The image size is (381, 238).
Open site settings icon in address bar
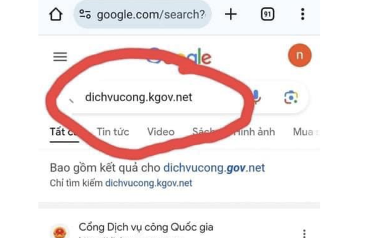[85, 14]
